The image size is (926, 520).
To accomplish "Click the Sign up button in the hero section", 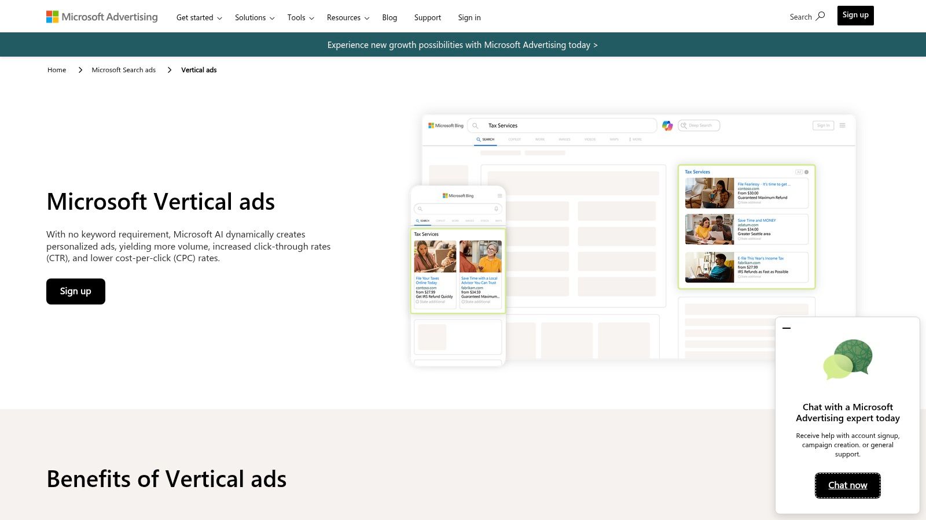I will coord(75,291).
